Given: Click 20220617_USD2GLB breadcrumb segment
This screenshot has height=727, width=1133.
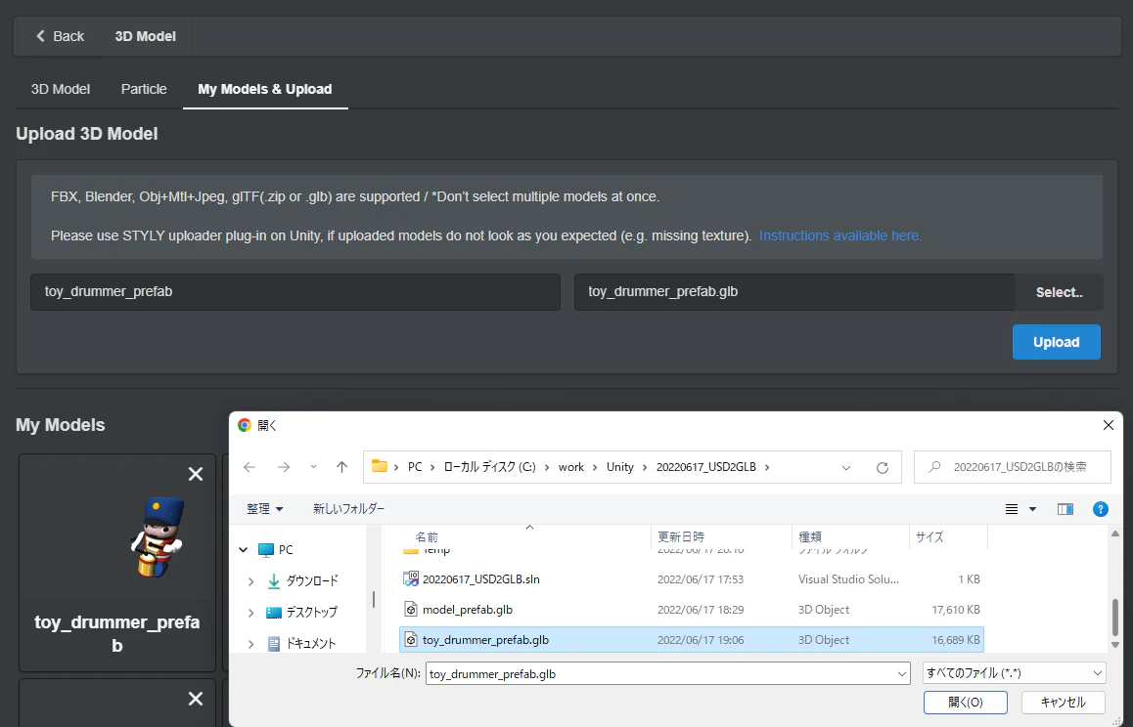Looking at the screenshot, I should coord(706,467).
